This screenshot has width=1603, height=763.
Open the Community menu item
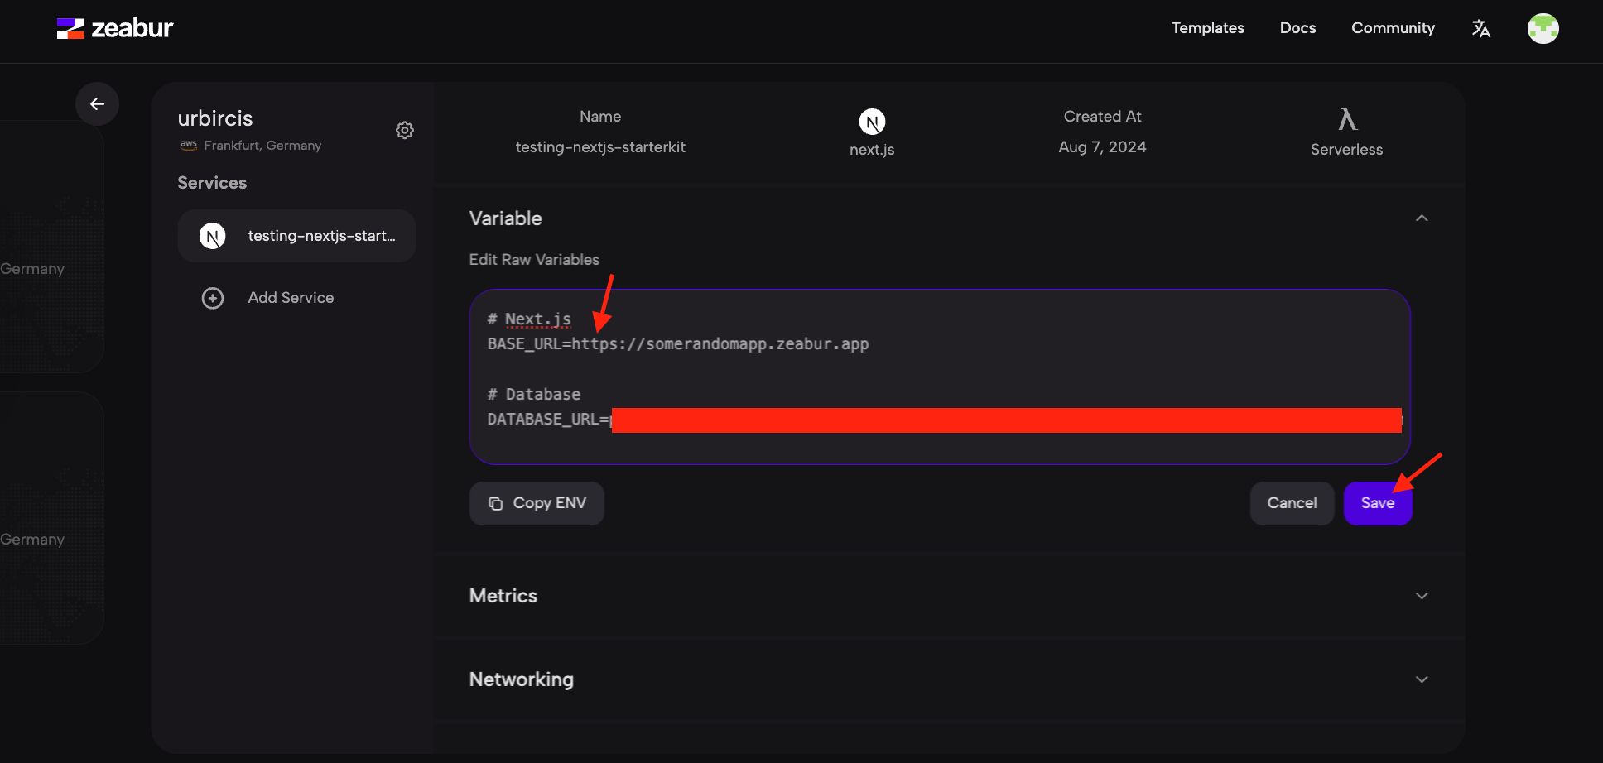tap(1393, 28)
